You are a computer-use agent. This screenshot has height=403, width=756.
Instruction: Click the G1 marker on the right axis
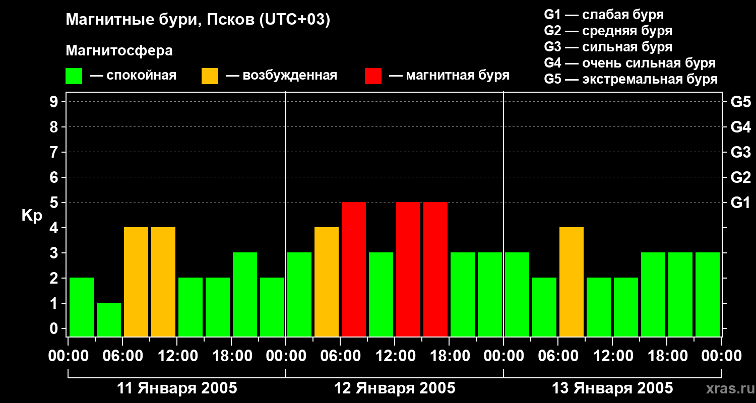740,203
